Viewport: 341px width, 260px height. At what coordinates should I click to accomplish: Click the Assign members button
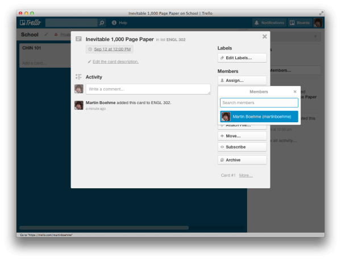242,81
